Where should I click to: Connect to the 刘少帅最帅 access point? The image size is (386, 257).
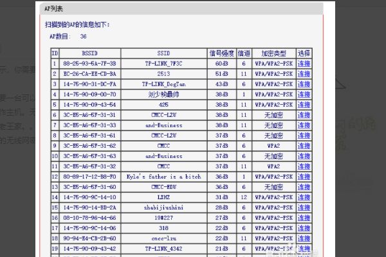(x=304, y=94)
